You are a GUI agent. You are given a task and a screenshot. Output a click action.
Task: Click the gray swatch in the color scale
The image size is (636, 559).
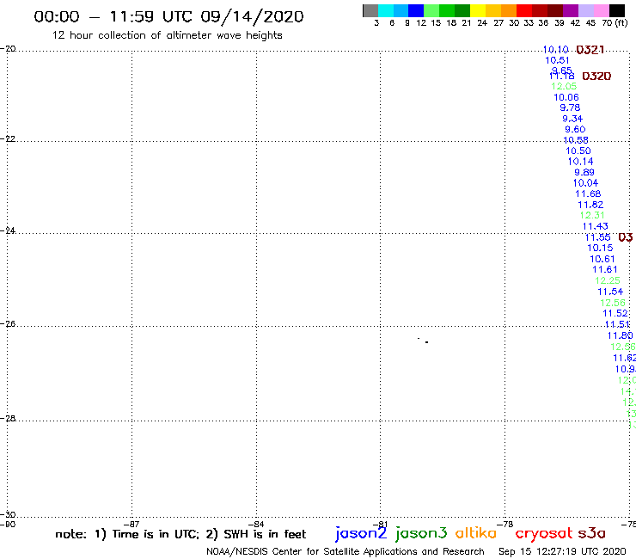(x=370, y=10)
